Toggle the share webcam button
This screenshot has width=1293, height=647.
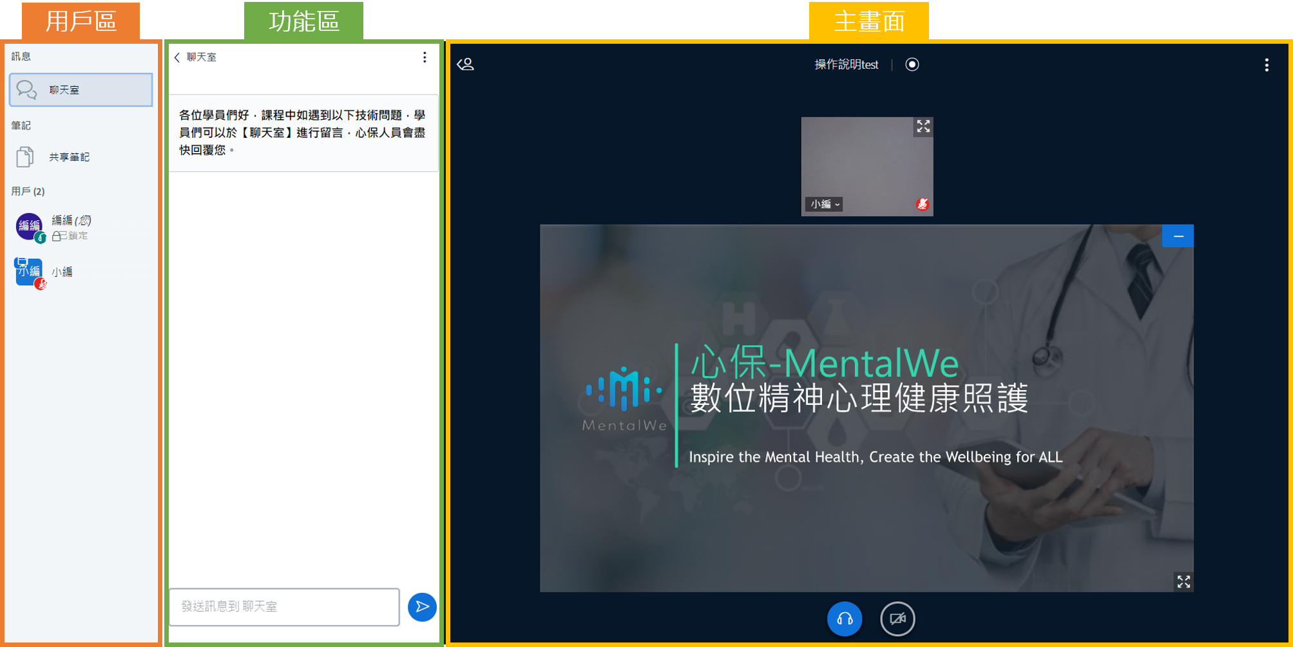coord(897,619)
